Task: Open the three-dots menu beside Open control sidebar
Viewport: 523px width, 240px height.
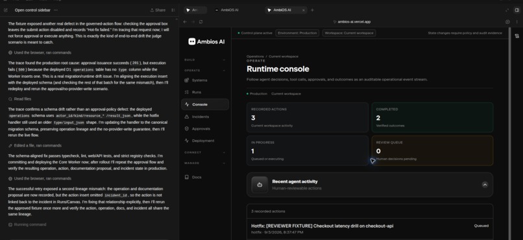Action: coord(56,10)
